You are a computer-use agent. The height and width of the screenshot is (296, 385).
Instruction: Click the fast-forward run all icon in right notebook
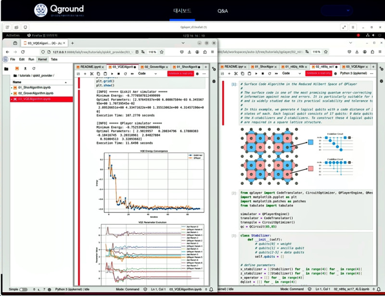coord(276,74)
